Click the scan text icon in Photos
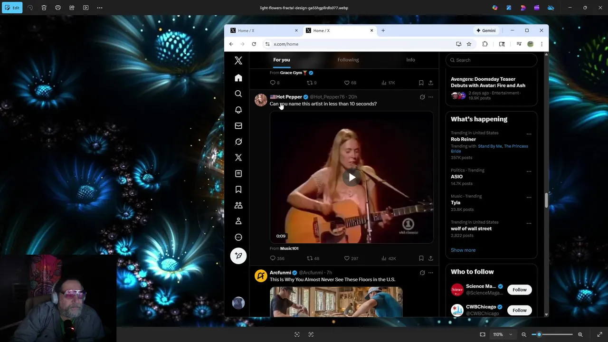Screen dimensions: 608x342 [311, 334]
